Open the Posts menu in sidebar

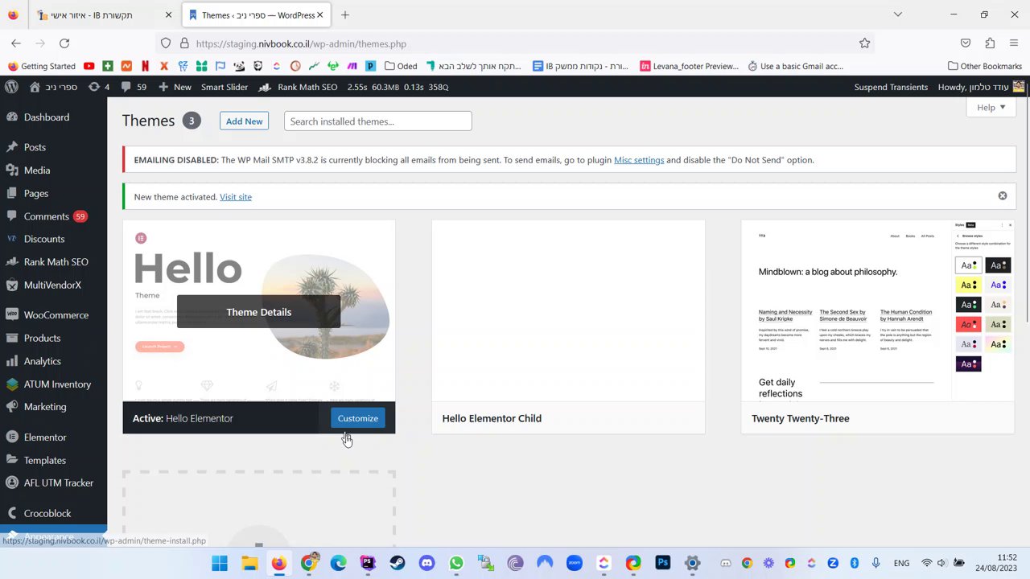pos(35,147)
